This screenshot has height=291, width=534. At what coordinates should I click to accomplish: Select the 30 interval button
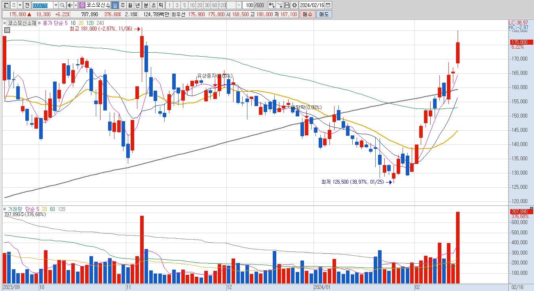tap(207, 5)
